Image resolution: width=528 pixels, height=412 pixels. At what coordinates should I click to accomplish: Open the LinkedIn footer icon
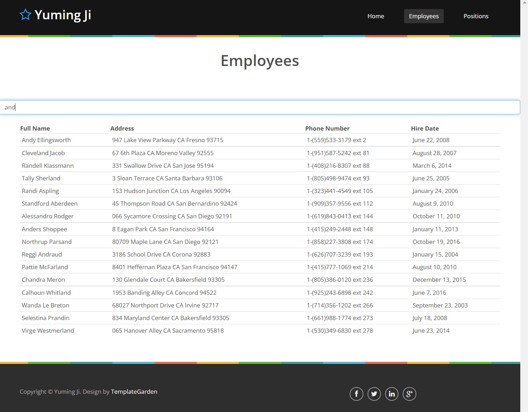tap(391, 394)
